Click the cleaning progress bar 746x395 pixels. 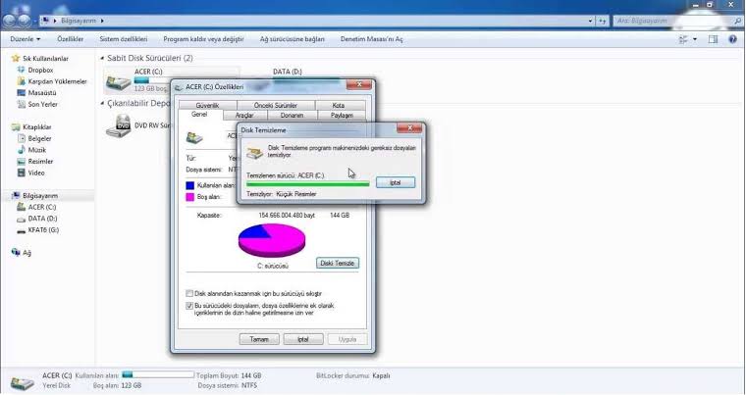point(308,183)
